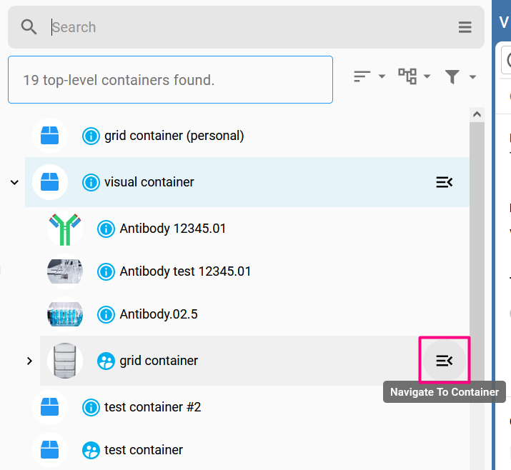This screenshot has height=470, width=511.
Task: Open info for Antibody.02.5
Action: tap(106, 314)
